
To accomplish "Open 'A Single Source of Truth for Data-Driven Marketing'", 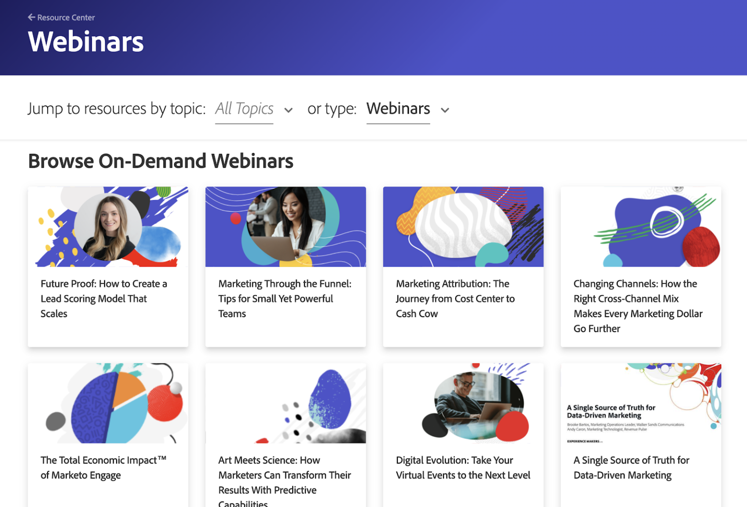I will [631, 467].
